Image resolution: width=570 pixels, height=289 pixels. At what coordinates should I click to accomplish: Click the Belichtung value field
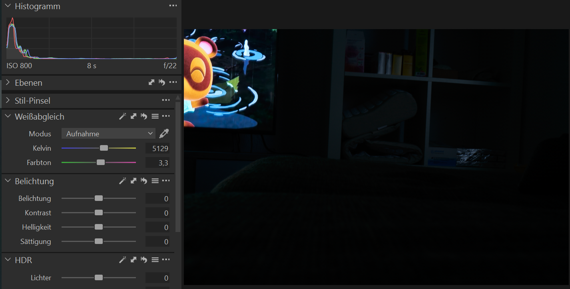click(x=157, y=199)
